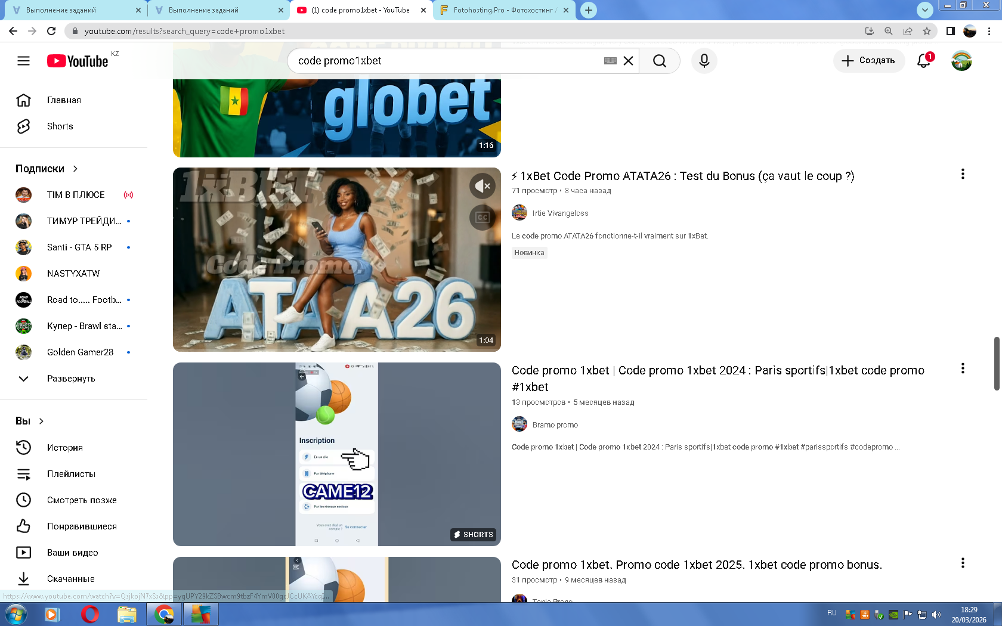Image resolution: width=1002 pixels, height=626 pixels.
Task: Launch Opera from the taskbar
Action: pyautogui.click(x=90, y=614)
